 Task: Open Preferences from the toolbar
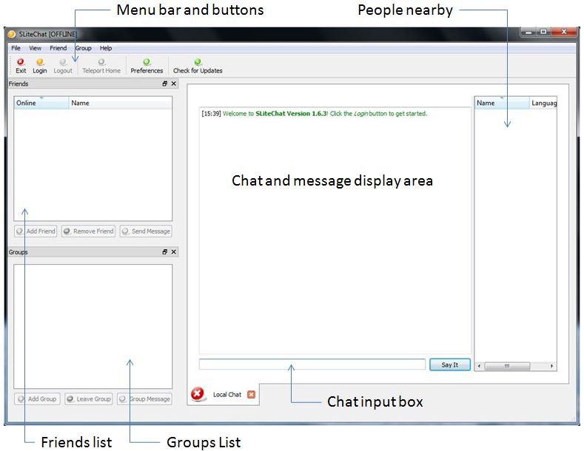coord(147,63)
